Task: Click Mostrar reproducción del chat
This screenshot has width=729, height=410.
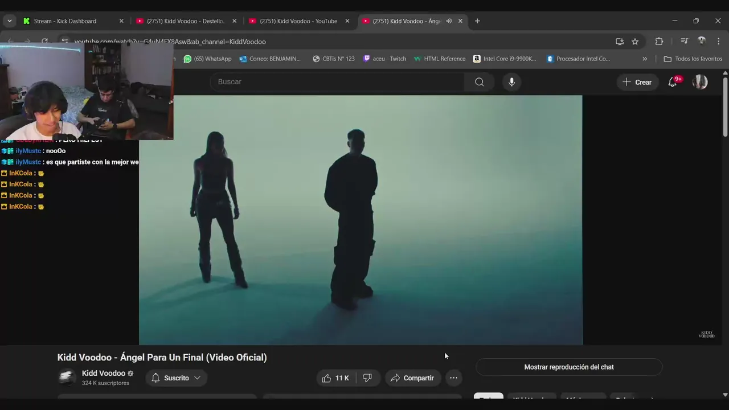Action: point(569,367)
